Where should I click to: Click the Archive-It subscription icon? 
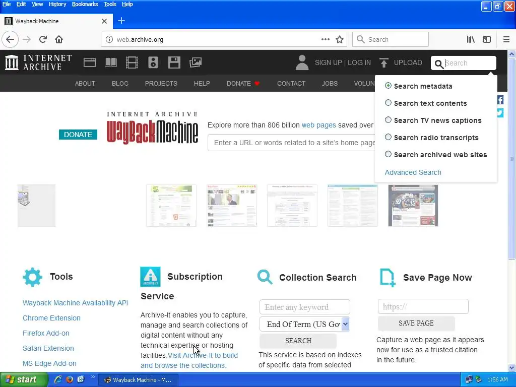tap(150, 277)
